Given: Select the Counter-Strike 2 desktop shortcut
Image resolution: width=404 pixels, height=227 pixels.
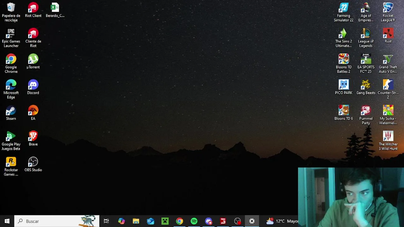Looking at the screenshot, I should click(388, 90).
